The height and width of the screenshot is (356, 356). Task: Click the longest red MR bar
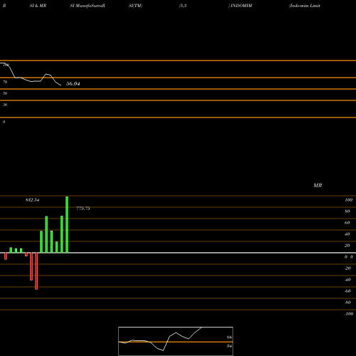coord(36,271)
